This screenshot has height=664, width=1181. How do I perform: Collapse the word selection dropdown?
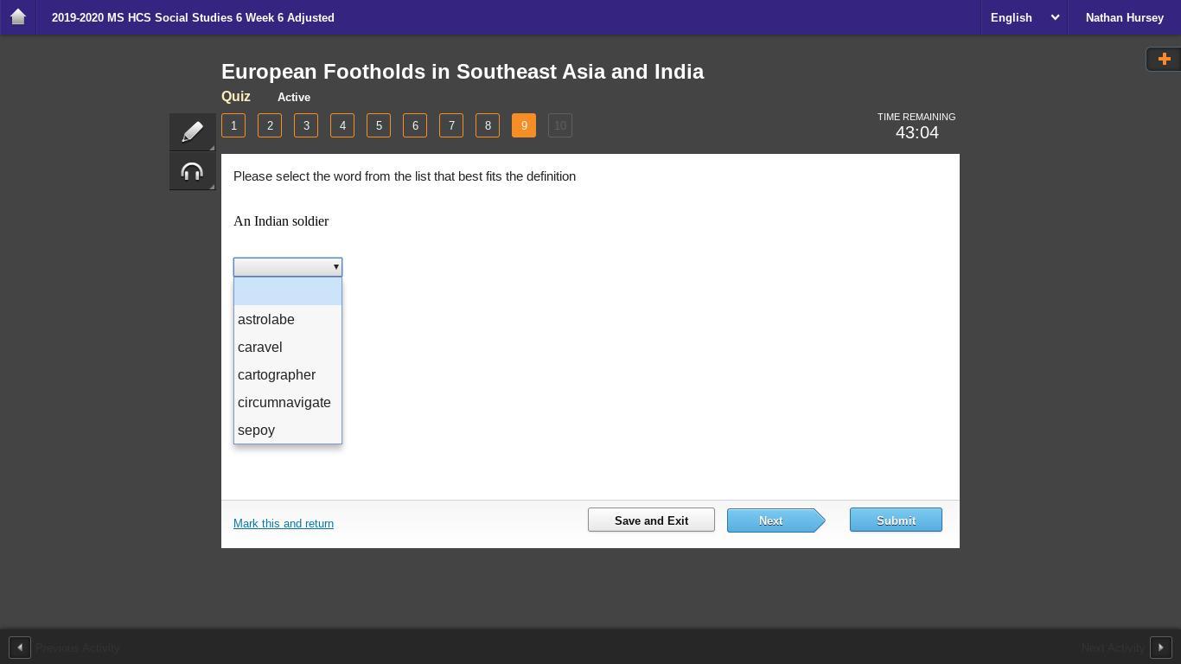tap(288, 267)
